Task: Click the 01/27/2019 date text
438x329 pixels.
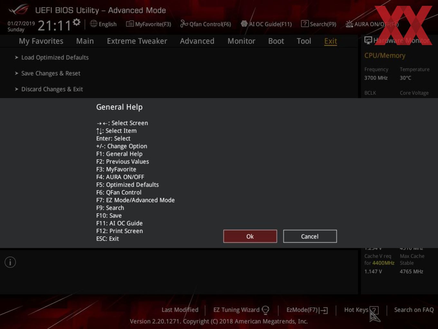Action: (x=21, y=23)
